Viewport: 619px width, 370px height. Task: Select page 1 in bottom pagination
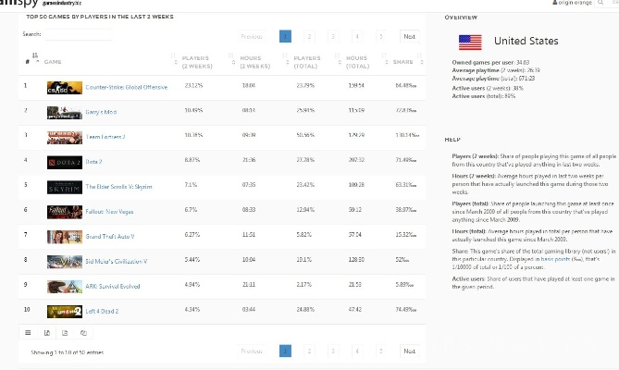click(x=285, y=351)
